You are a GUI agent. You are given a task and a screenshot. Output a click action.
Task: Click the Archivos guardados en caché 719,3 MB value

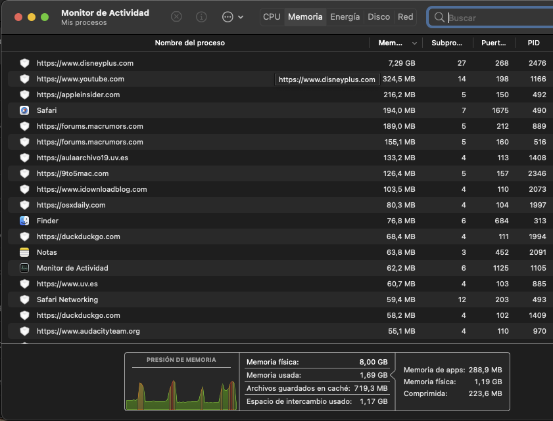tap(371, 388)
